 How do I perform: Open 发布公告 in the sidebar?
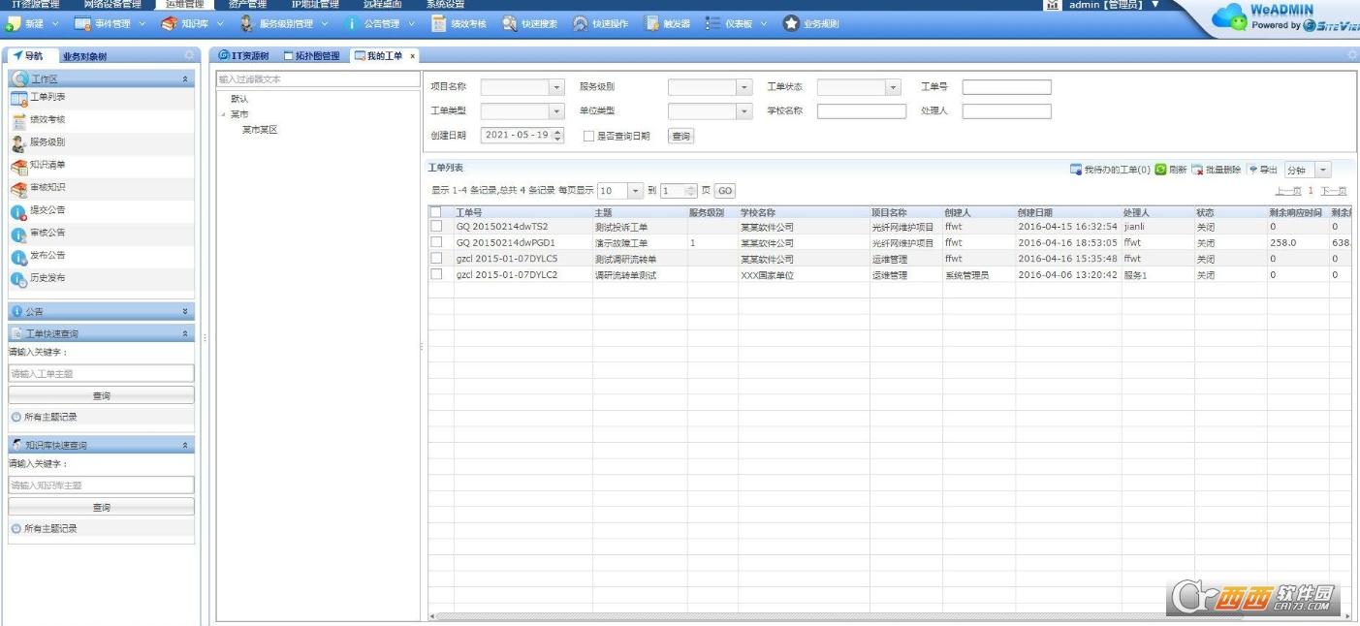click(102, 256)
